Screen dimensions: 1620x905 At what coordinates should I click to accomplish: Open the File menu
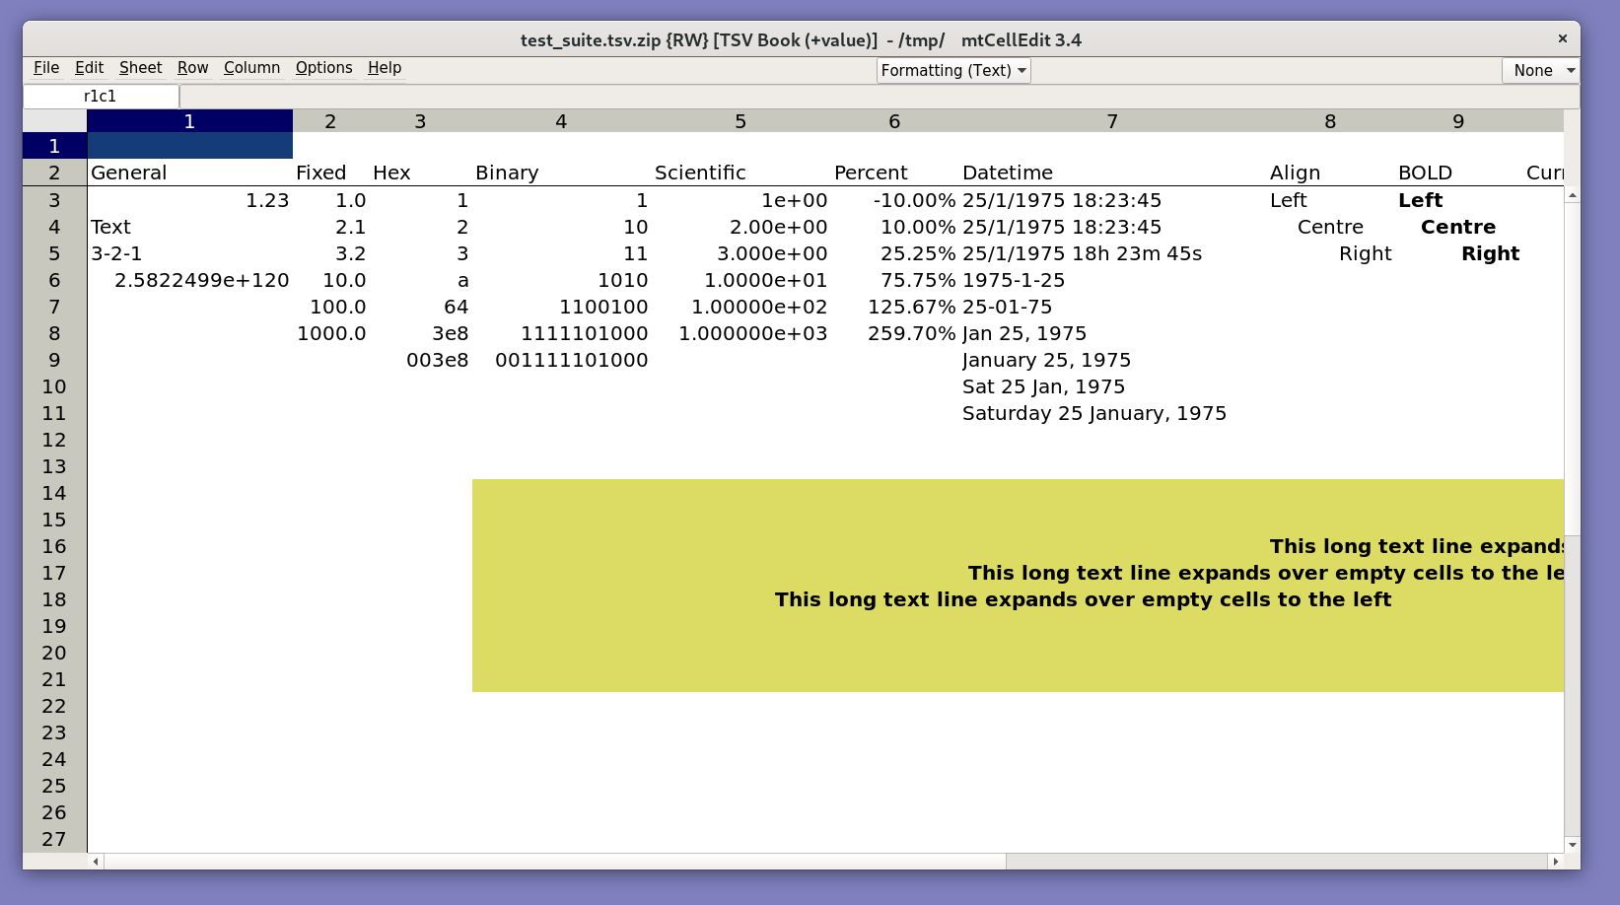[x=46, y=68]
